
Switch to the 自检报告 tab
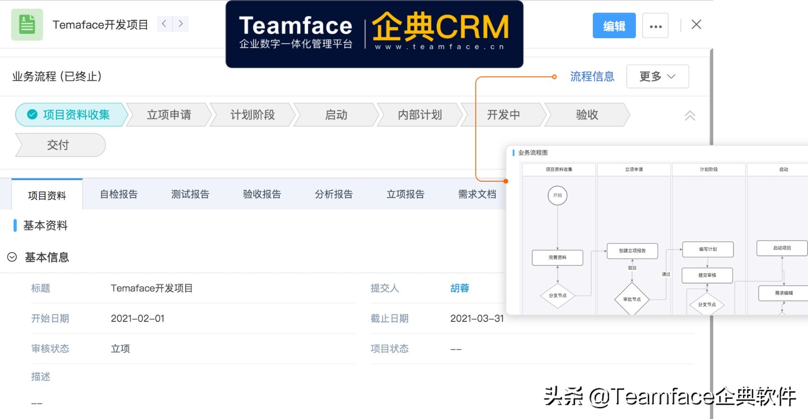pyautogui.click(x=118, y=194)
